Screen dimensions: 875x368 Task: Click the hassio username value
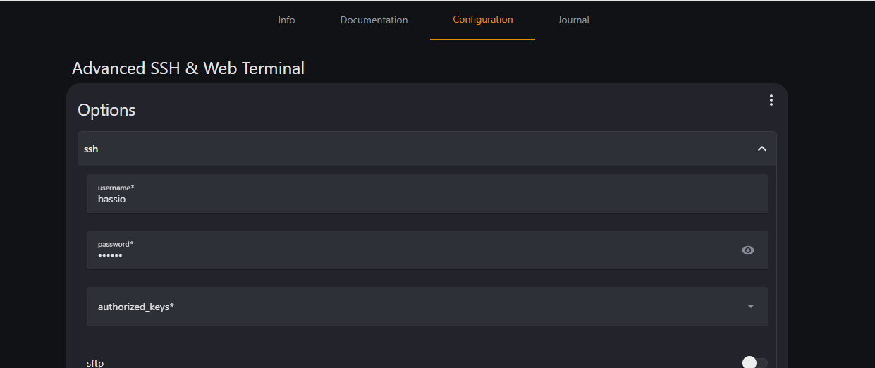[x=111, y=200]
